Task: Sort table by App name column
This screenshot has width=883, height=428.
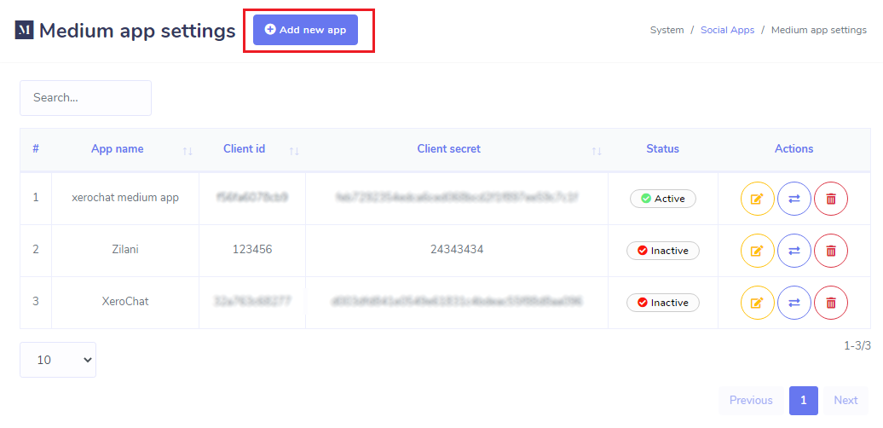Action: (x=125, y=149)
